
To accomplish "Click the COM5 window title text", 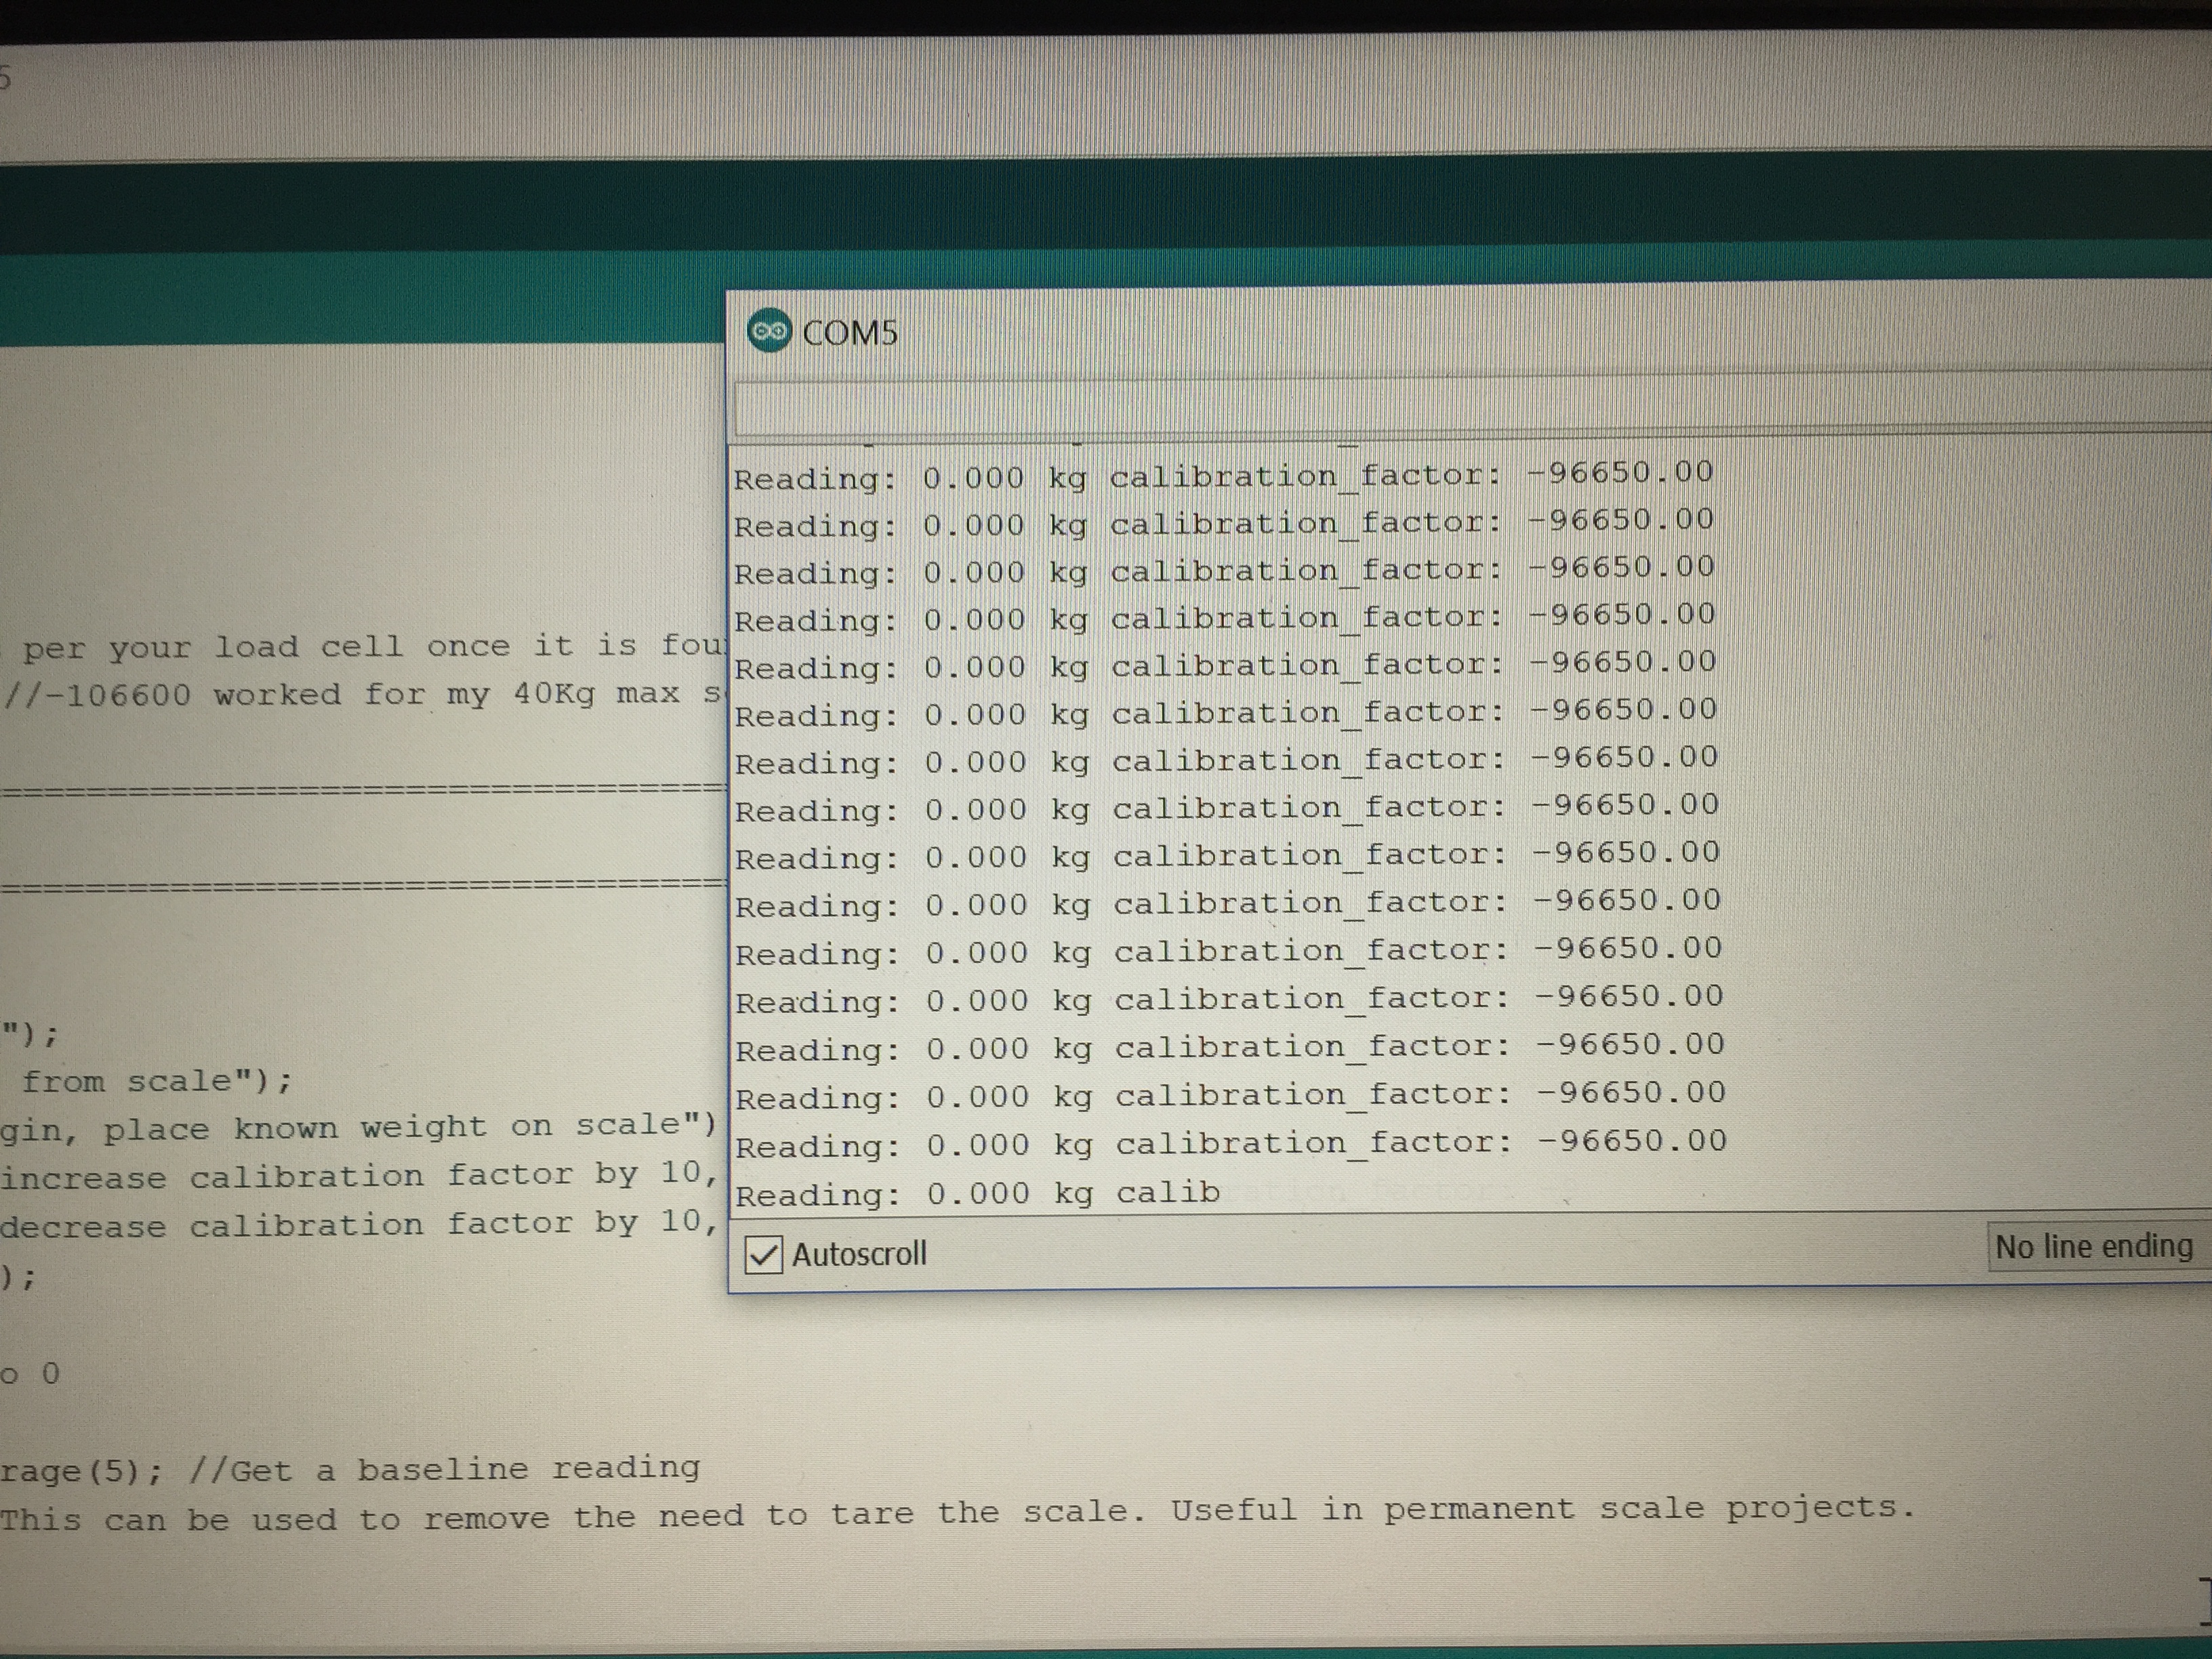I will click(849, 332).
